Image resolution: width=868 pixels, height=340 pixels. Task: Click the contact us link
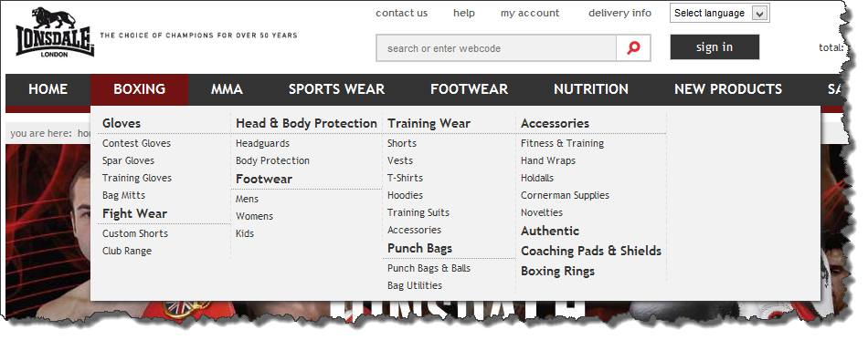tap(402, 14)
